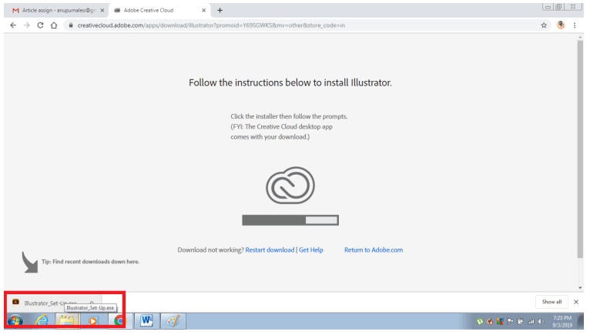Click the volume icon in system tray
590x335 pixels.
pyautogui.click(x=539, y=321)
